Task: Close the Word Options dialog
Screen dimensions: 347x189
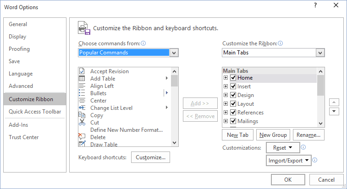Action: pos(336,5)
